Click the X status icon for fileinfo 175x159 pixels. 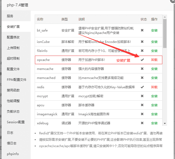[x=142, y=51]
